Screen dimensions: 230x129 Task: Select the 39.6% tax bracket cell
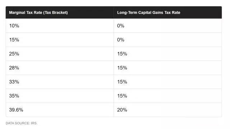coord(60,110)
